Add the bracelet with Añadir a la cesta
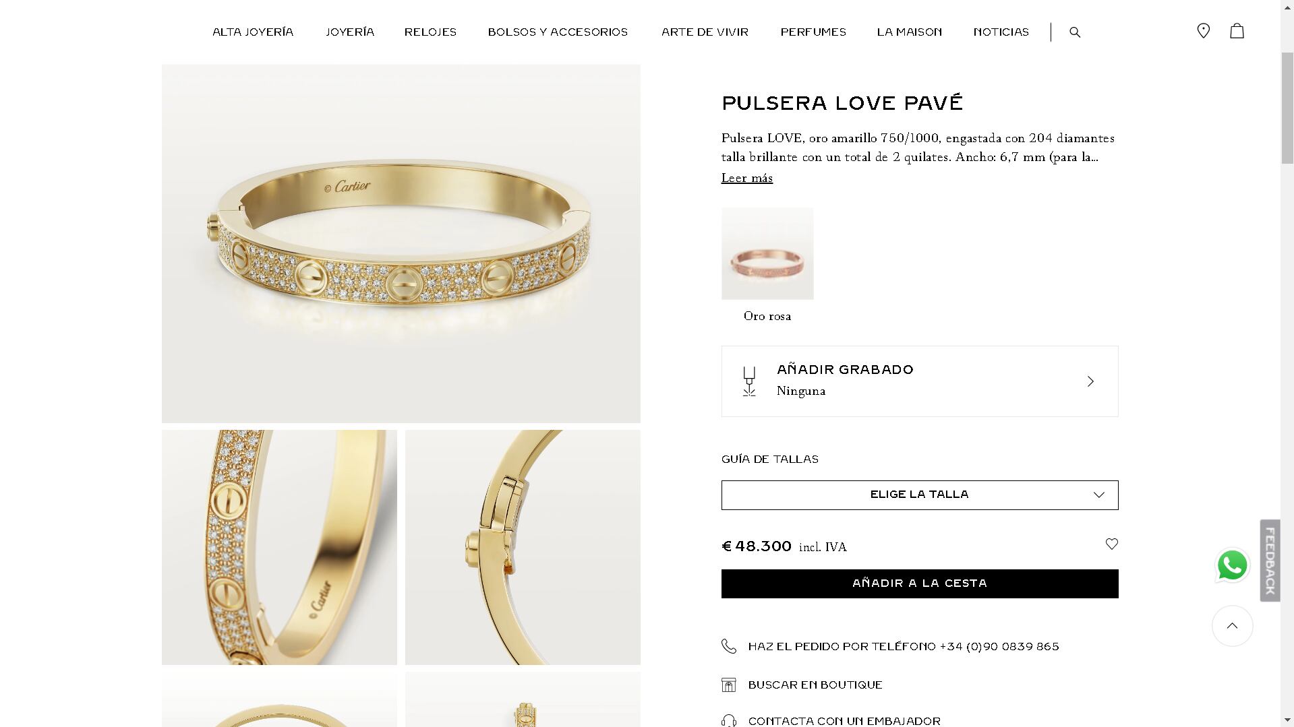This screenshot has width=1294, height=727. click(920, 583)
